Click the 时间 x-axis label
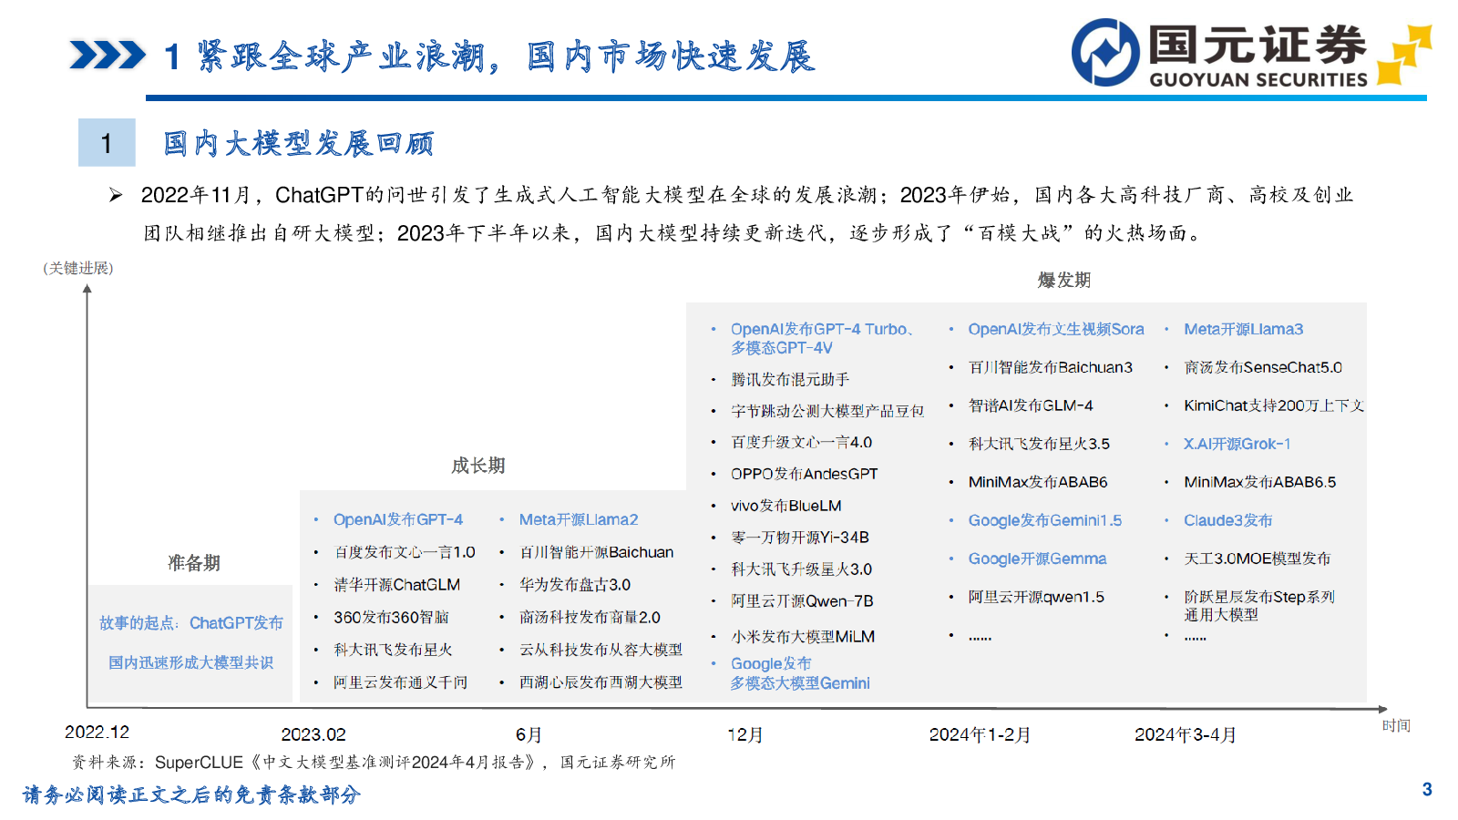Screen dimensions: 1458x820 tap(1396, 726)
